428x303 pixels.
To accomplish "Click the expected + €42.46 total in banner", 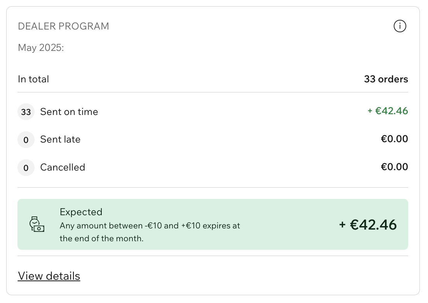I will click(x=368, y=225).
